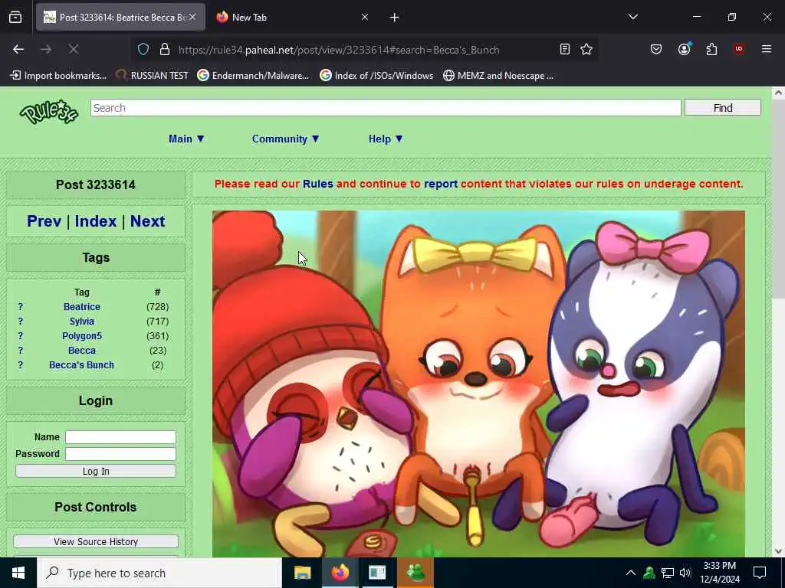Open the Index of /ISOs/Windows bookmark
Screen dimensions: 785x588
point(376,76)
